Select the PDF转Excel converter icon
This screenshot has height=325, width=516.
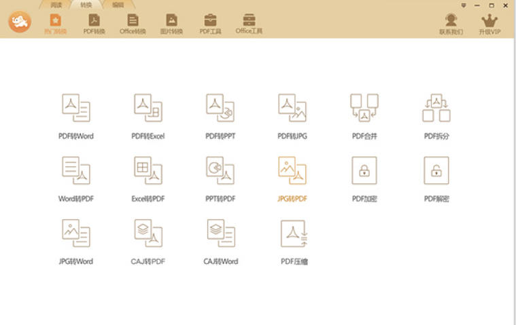tap(148, 109)
